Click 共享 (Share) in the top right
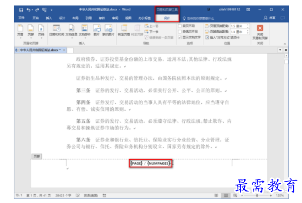The height and width of the screenshot is (203, 302). (x=270, y=18)
